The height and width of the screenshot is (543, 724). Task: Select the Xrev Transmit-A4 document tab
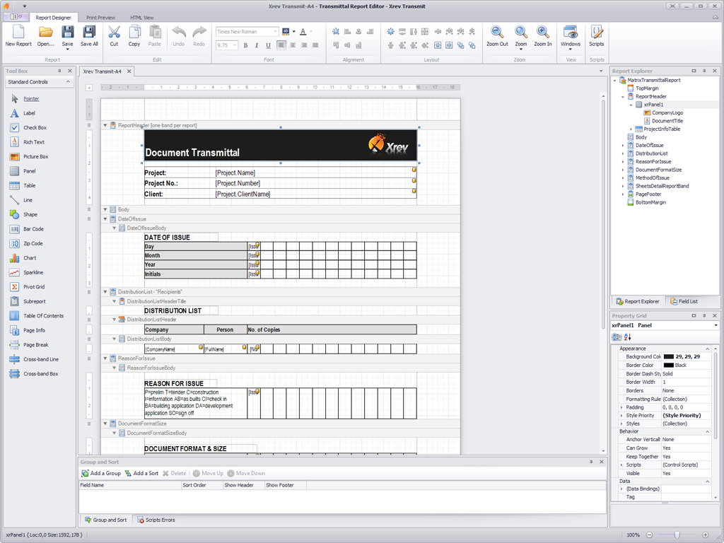pyautogui.click(x=103, y=71)
